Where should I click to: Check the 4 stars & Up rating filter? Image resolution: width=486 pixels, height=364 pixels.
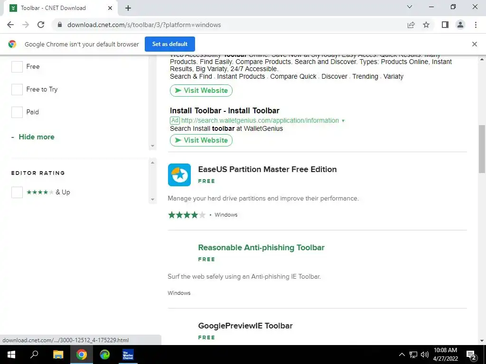(x=17, y=192)
